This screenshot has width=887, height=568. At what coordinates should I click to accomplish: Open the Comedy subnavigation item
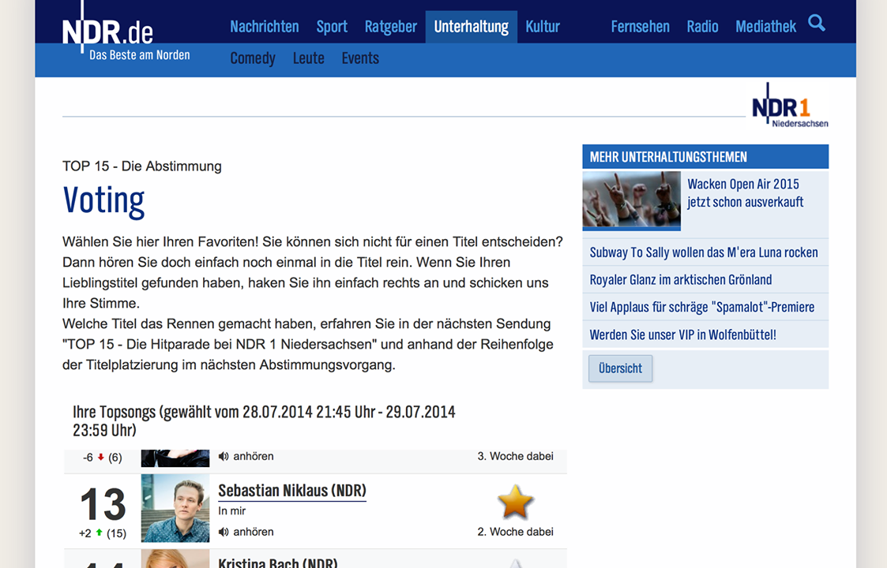tap(252, 58)
